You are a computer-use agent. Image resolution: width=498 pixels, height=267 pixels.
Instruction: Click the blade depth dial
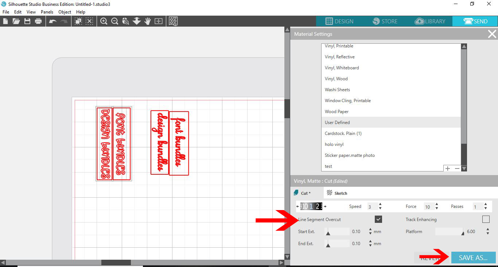pos(311,206)
